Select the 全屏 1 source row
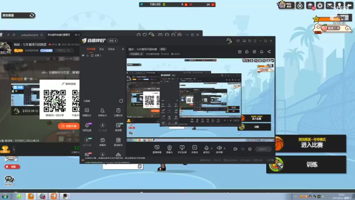 pyautogui.click(x=103, y=55)
